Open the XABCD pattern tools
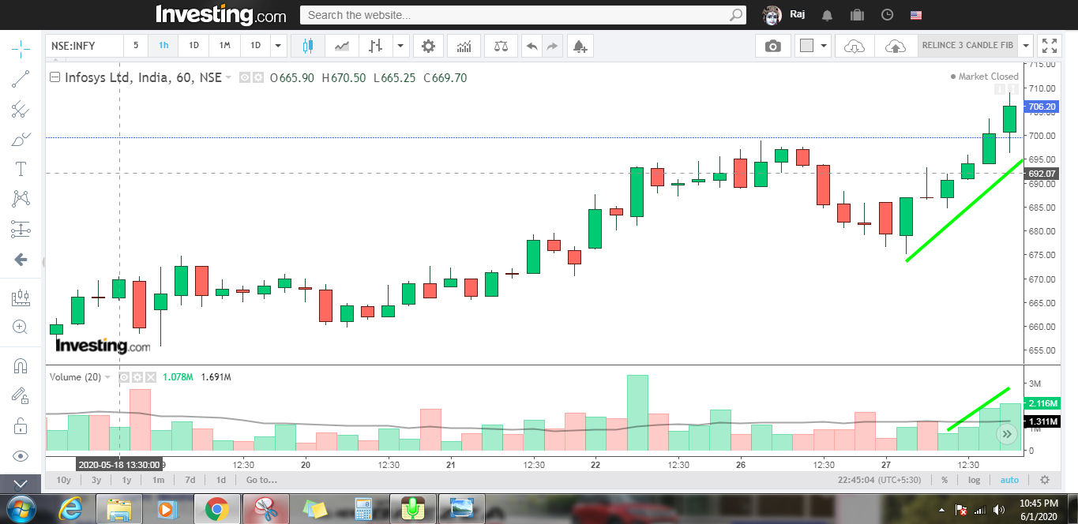 pos(21,199)
